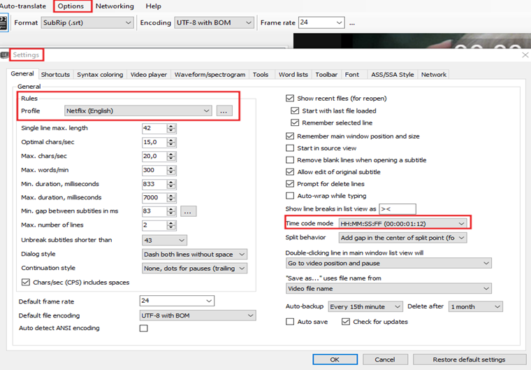
Task: Click the Min. duration milliseconds stepper arrows
Action: pos(171,184)
